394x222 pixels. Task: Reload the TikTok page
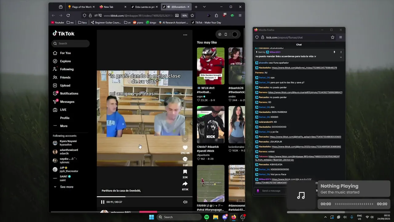68,15
